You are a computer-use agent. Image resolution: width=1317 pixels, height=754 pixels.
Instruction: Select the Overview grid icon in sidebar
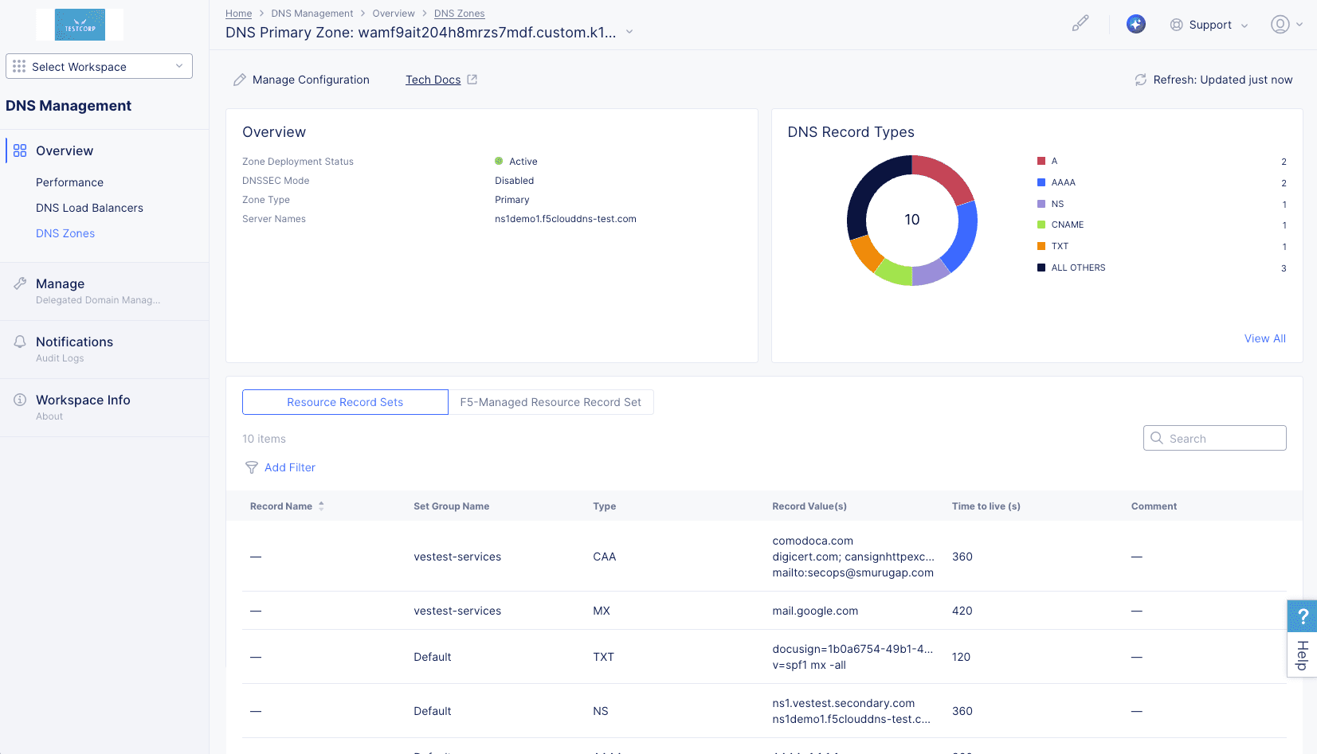point(19,150)
